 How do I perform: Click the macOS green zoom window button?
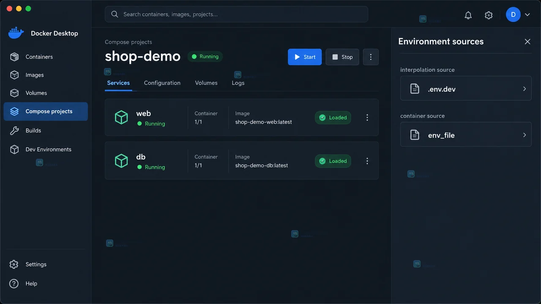[x=28, y=8]
